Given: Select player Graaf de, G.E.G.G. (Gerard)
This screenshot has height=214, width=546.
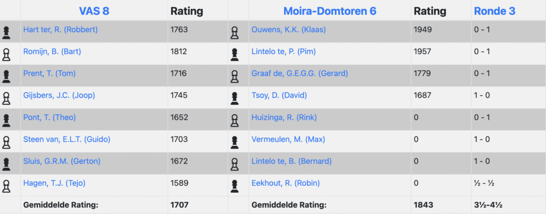Looking at the screenshot, I should point(299,73).
